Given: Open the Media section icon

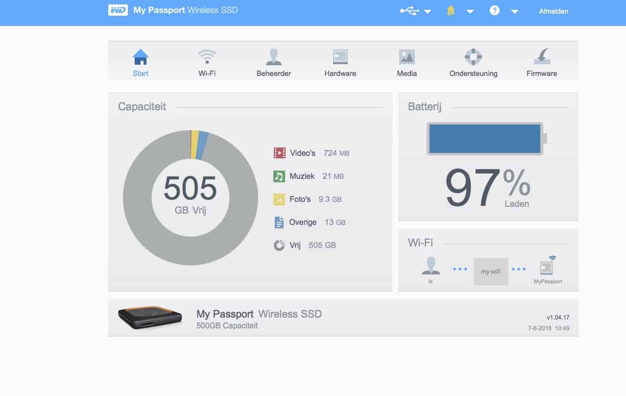Looking at the screenshot, I should point(407,58).
